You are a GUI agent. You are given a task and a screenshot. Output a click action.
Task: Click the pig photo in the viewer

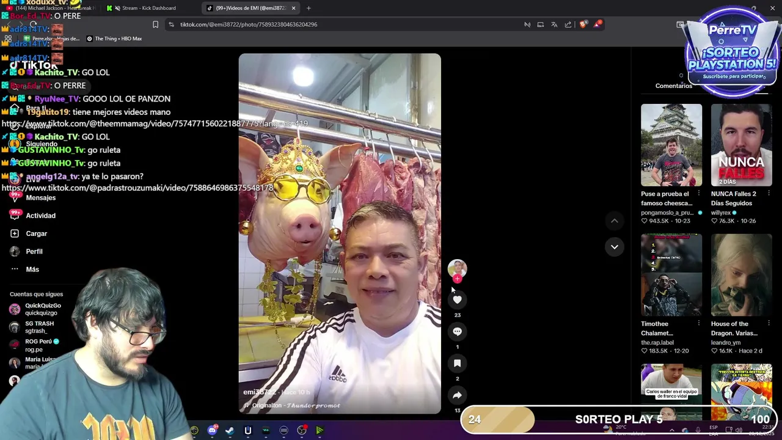[x=340, y=233]
